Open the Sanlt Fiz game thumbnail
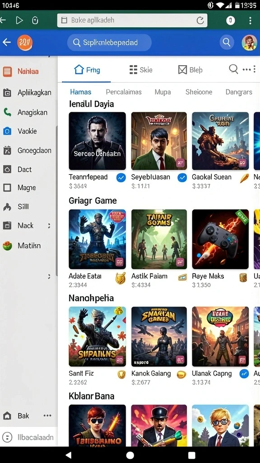Viewport: 260px width, 463px height. (x=97, y=336)
